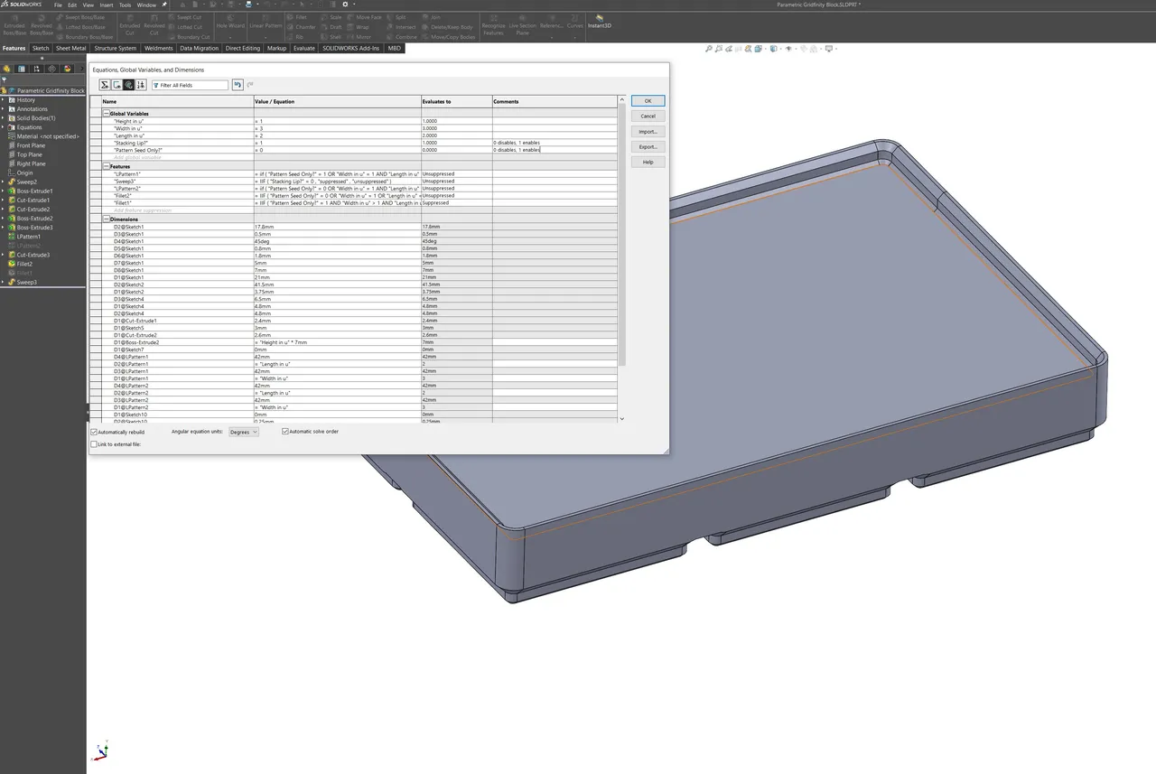Switch to the Sheet Metal tab
Image resolution: width=1156 pixels, height=774 pixels.
coord(70,48)
